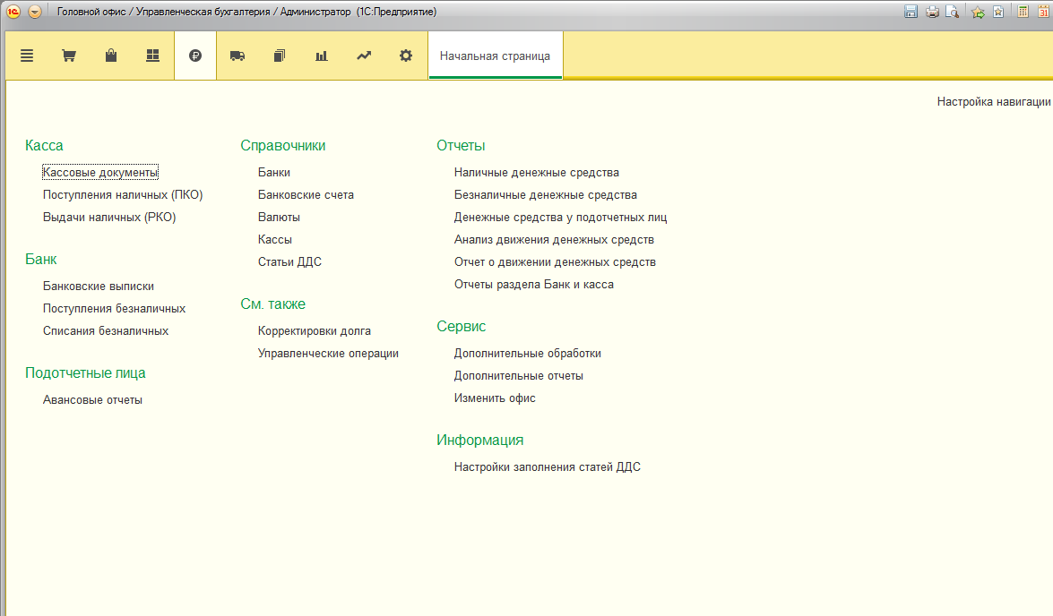Open Выдачи наличных (РКО)
The image size is (1053, 616).
(109, 217)
